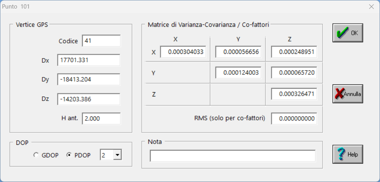Viewport: 380px width, 182px height.
Task: Click the Codice input field
Action: tap(101, 41)
